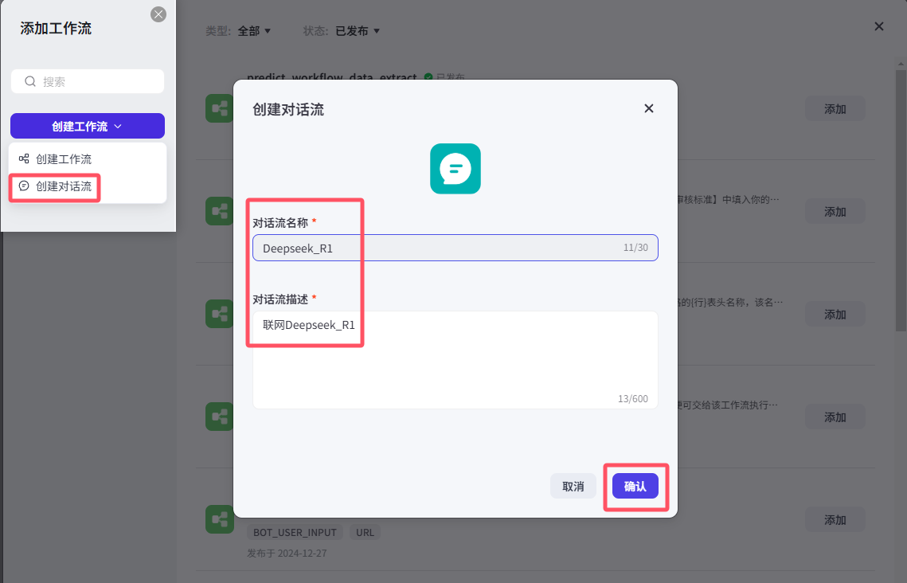The height and width of the screenshot is (583, 907).
Task: Click the vertical scrollbar on the right edge
Action: (901, 197)
